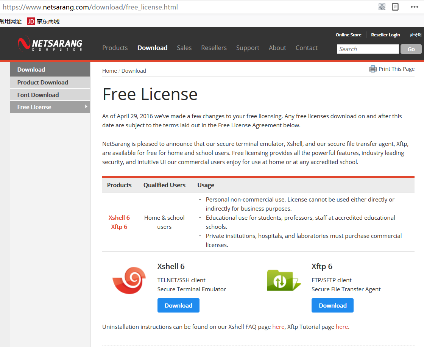This screenshot has height=347, width=424.
Task: Click the Free License page heading
Action: pos(150,94)
